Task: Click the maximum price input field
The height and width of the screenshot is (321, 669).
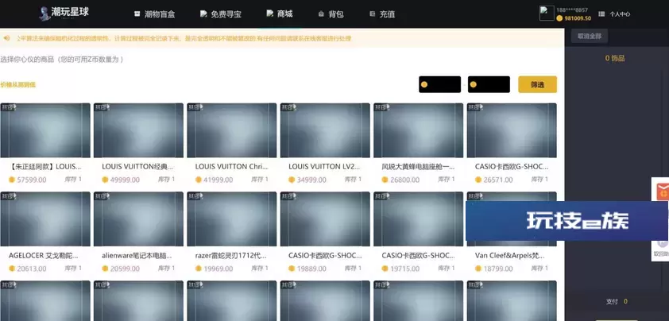Action: click(489, 84)
